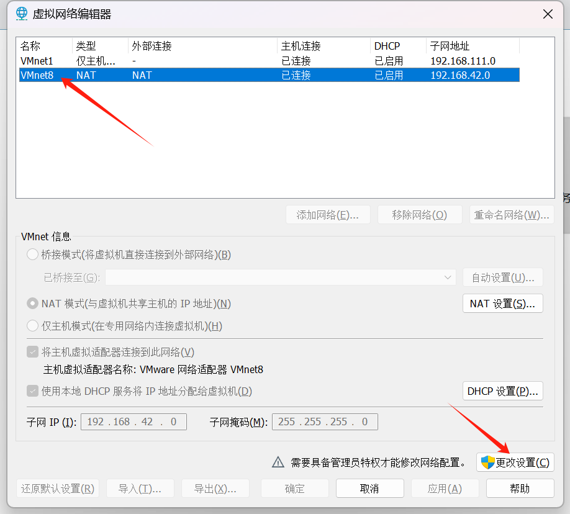Click the 自动设置(U)... button
Viewport: 570px width, 514px height.
[503, 277]
